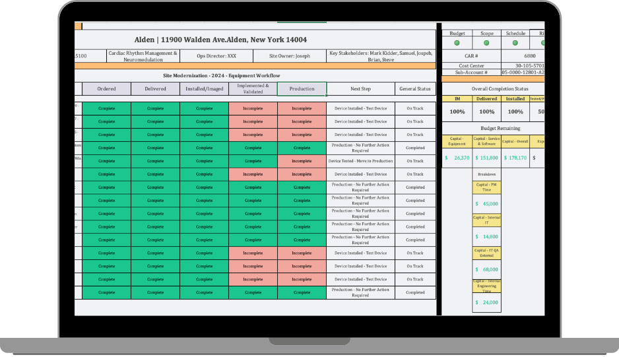This screenshot has height=357, width=619.
Task: Click the Capital - Service & Software header
Action: coord(487,141)
